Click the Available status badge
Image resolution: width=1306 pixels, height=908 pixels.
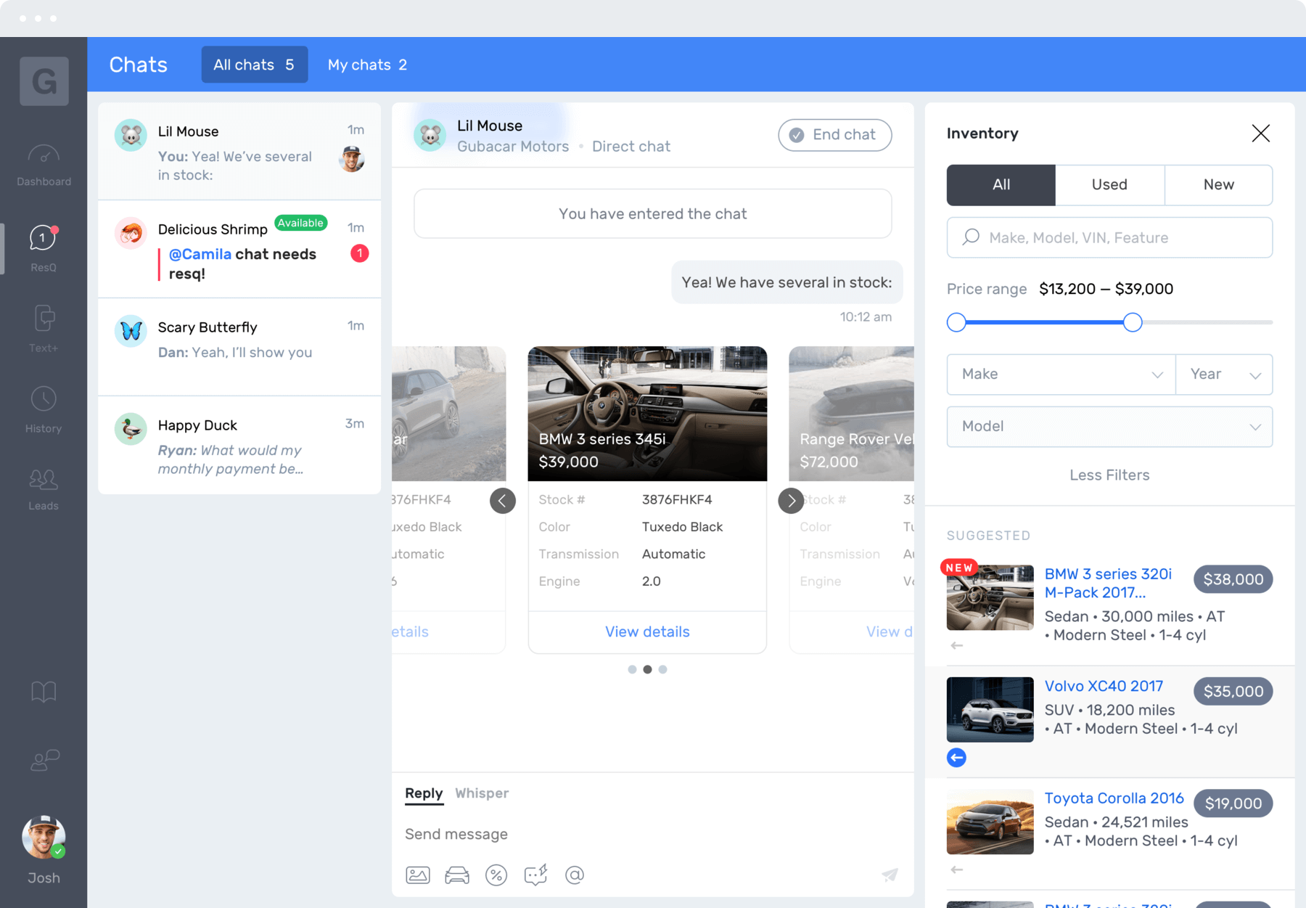pos(300,223)
